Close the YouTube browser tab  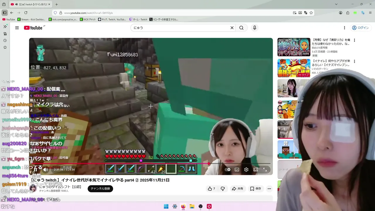coord(49,4)
